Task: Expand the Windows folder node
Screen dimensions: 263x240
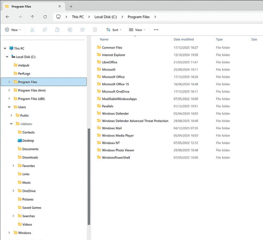Action: (9, 233)
